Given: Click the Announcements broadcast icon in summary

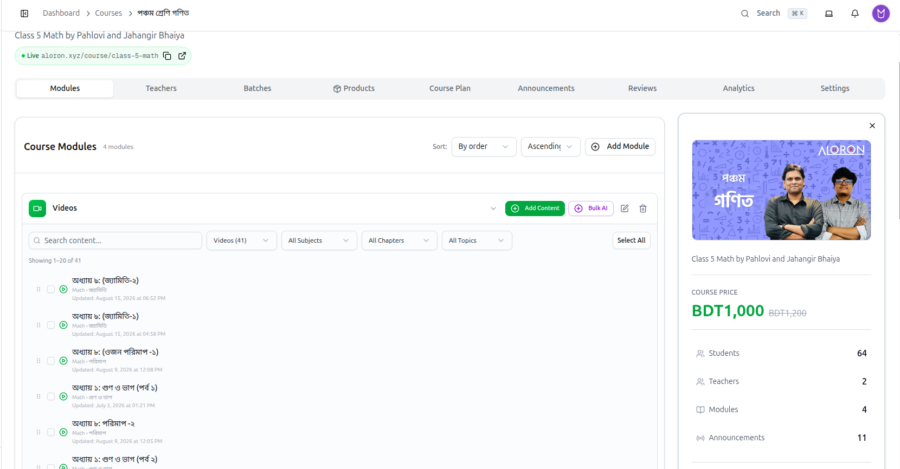Looking at the screenshot, I should [x=700, y=438].
